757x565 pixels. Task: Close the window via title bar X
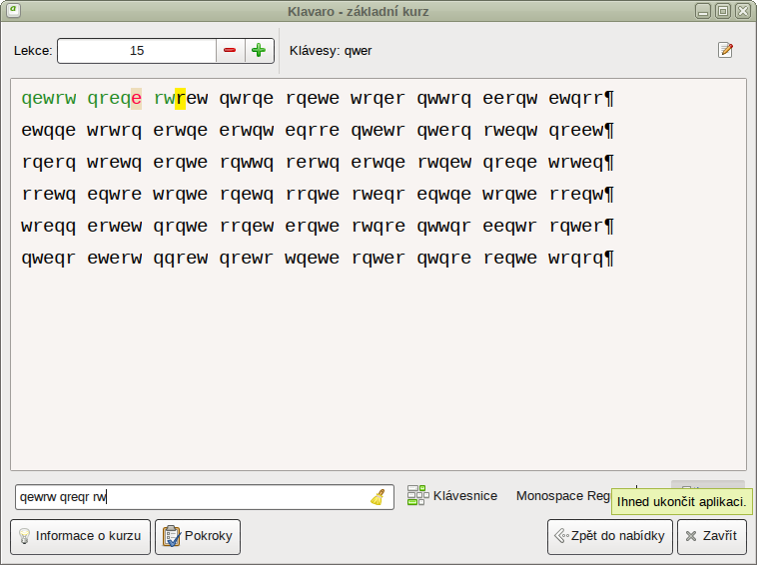tap(742, 11)
